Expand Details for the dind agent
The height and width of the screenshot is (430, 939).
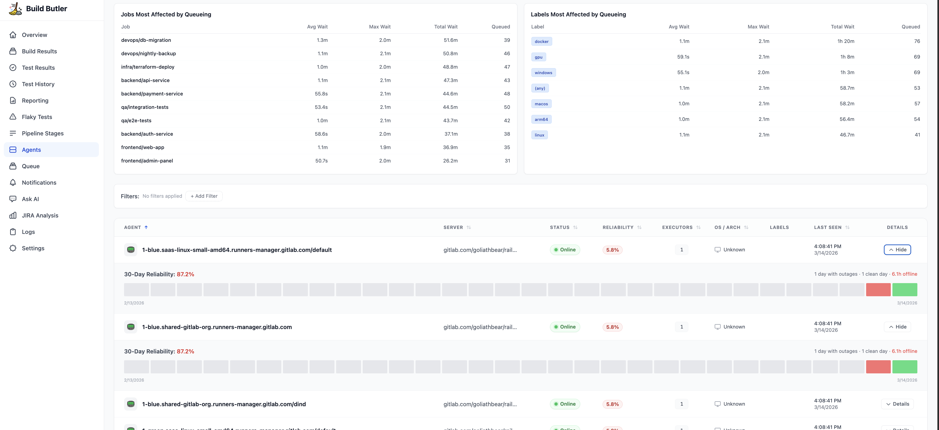[897, 404]
